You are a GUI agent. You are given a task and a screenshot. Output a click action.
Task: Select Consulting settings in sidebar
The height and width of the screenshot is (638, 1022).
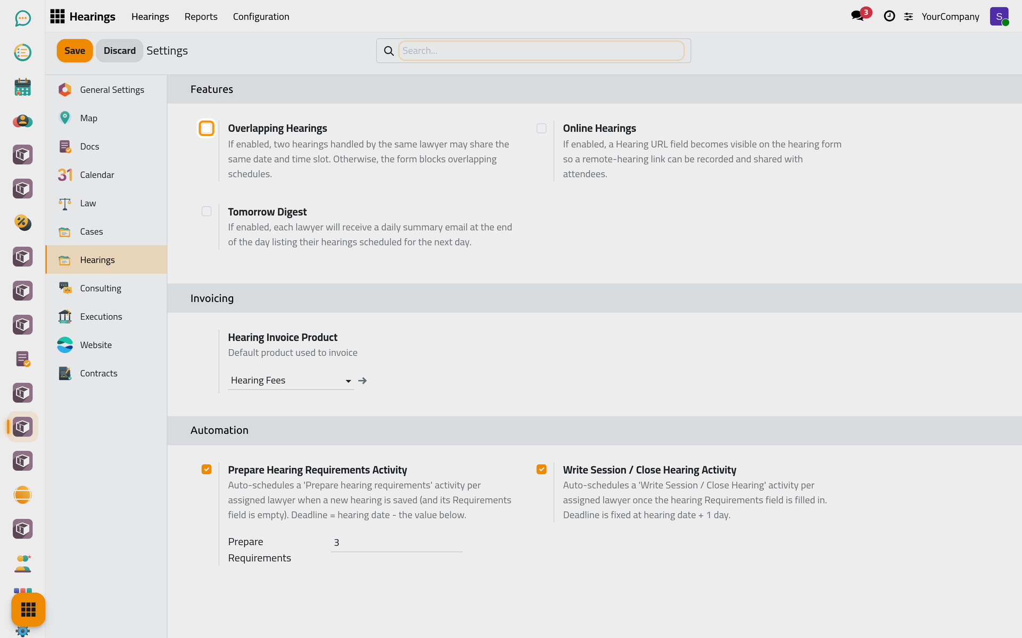(x=106, y=288)
